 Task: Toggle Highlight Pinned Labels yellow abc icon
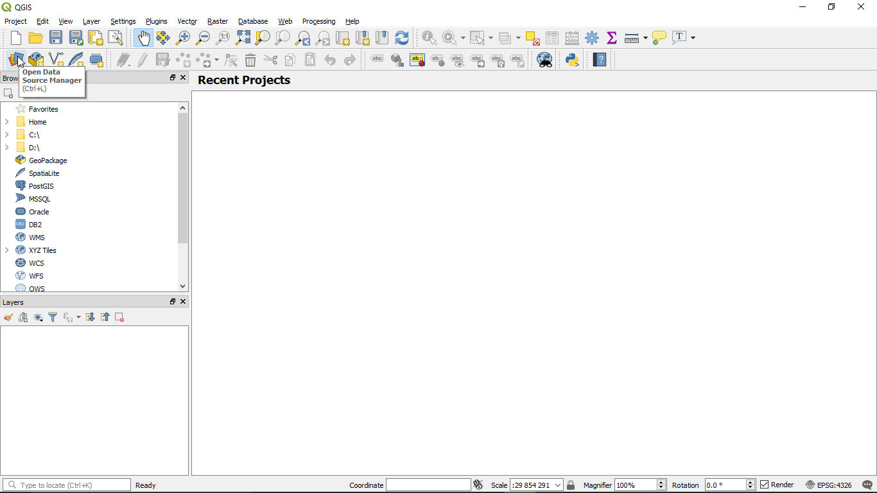(417, 60)
